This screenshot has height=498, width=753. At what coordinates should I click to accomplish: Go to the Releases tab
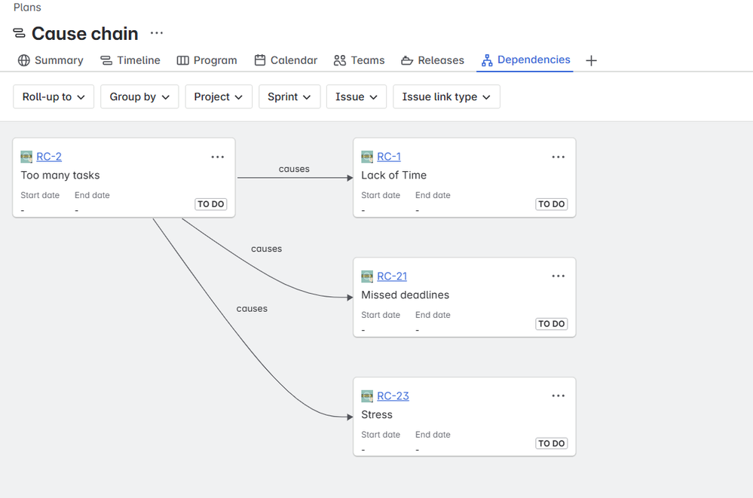tap(432, 60)
